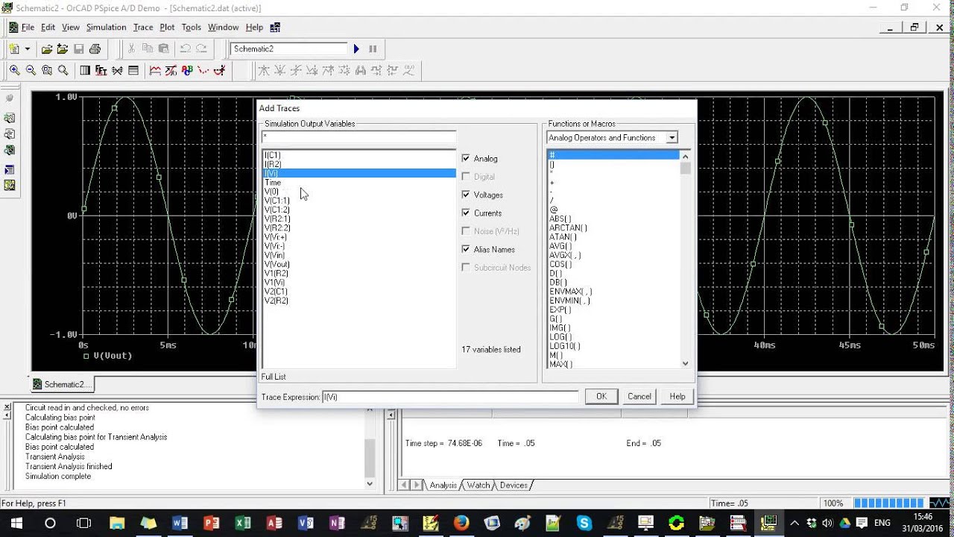Click the Schematic2 plot window tab

(x=62, y=385)
